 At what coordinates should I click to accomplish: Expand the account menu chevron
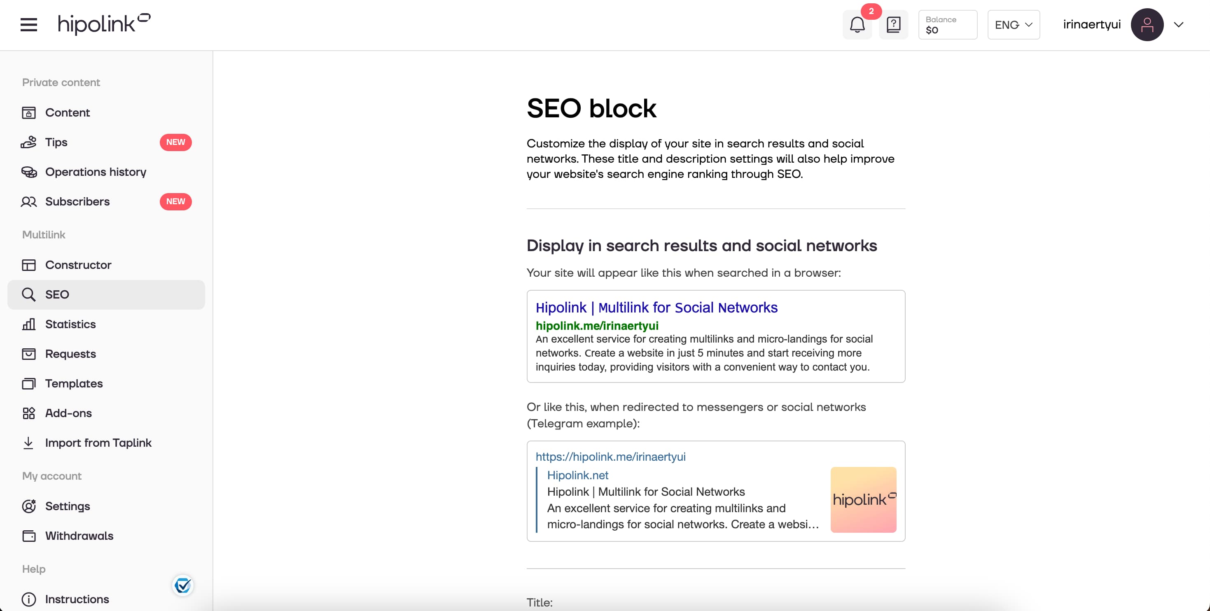coord(1179,24)
